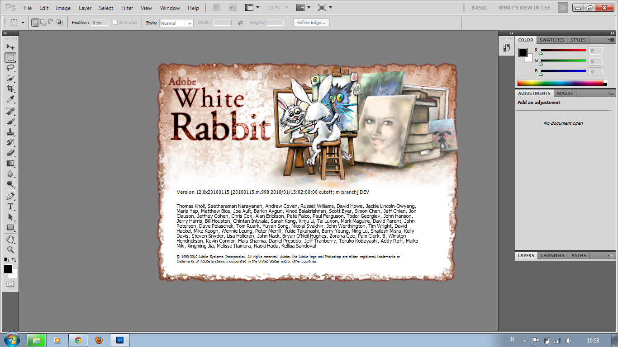Click the green G slider

(563, 61)
